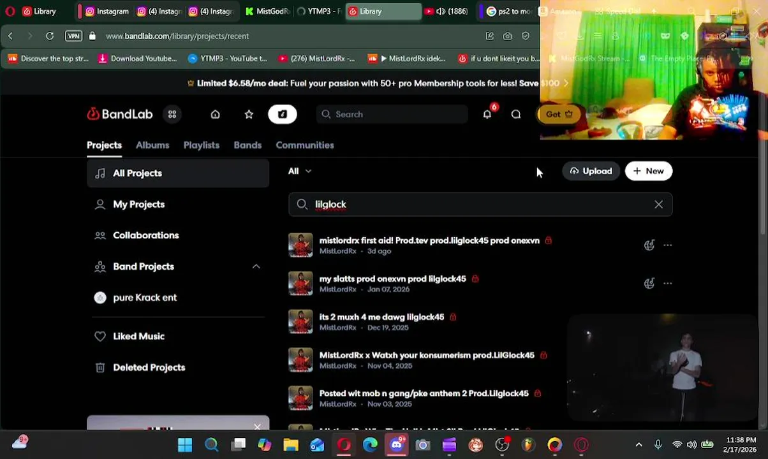768x459 pixels.
Task: Collapse the Band Projects section
Action: click(256, 266)
